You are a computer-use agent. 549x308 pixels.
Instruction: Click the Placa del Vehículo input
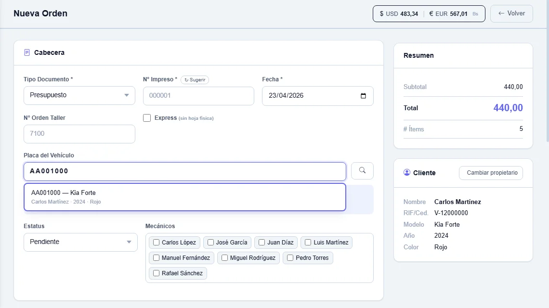[185, 171]
